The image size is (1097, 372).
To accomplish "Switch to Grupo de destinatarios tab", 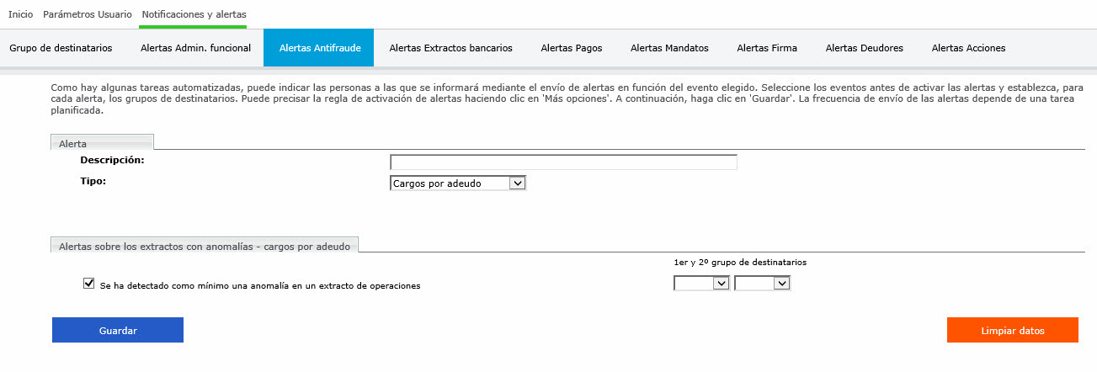I will (x=61, y=48).
